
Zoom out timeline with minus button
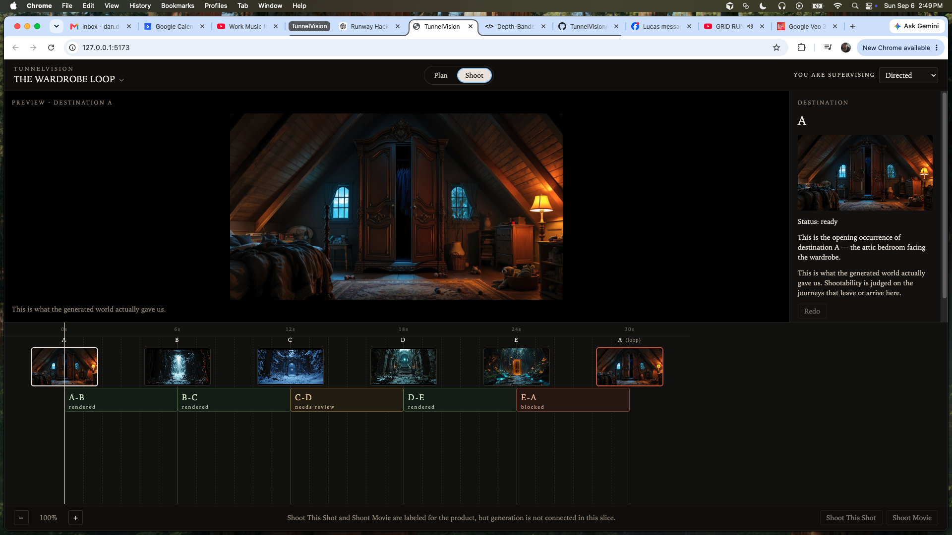click(x=21, y=518)
